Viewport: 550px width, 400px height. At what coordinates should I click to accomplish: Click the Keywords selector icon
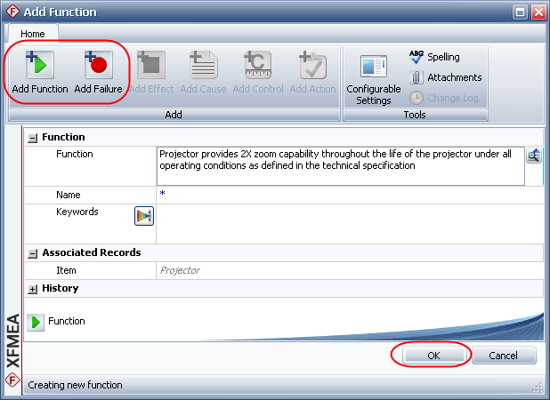(x=144, y=215)
